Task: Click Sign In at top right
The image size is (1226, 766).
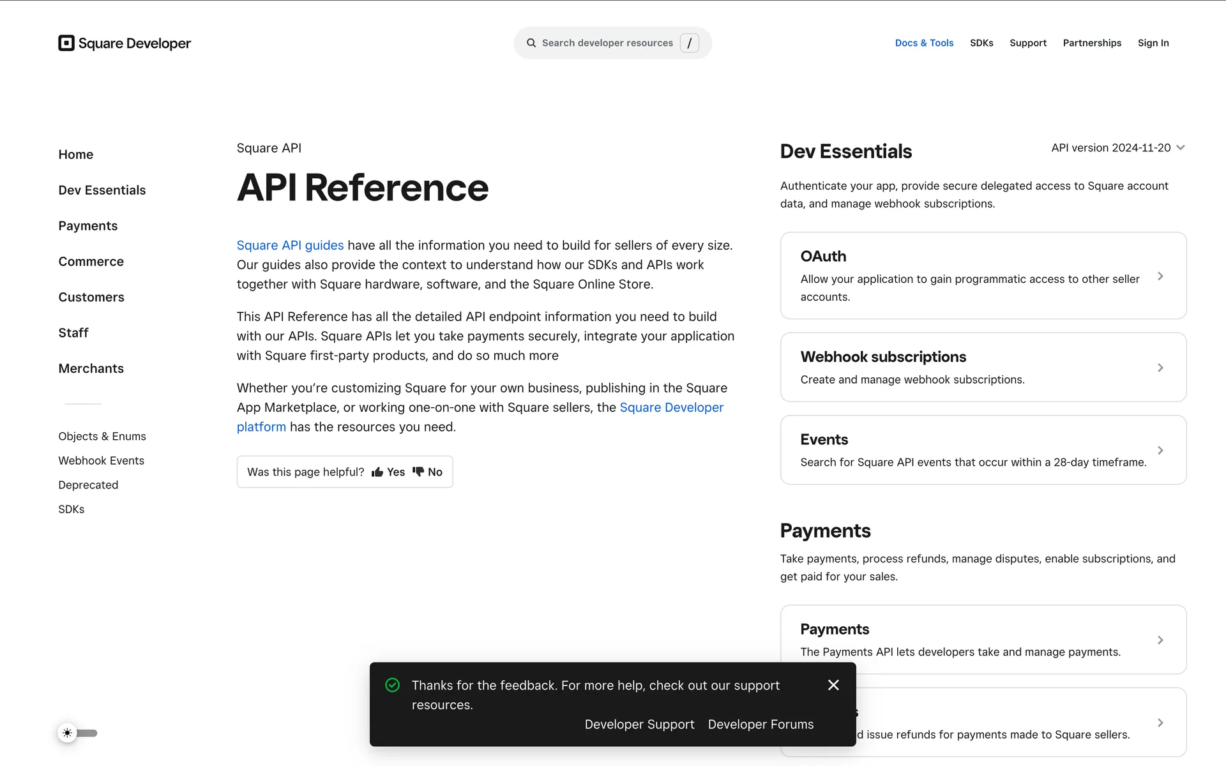Action: click(1153, 43)
